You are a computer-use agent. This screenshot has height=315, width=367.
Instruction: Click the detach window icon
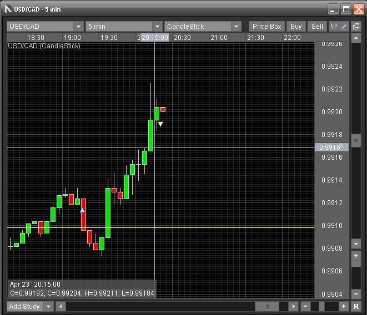click(356, 27)
